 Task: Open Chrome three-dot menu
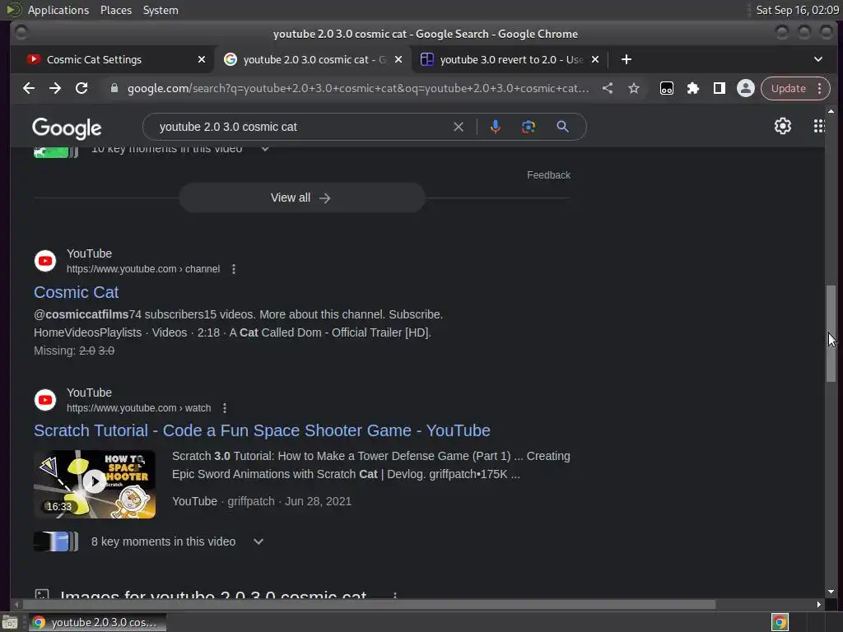coord(819,88)
